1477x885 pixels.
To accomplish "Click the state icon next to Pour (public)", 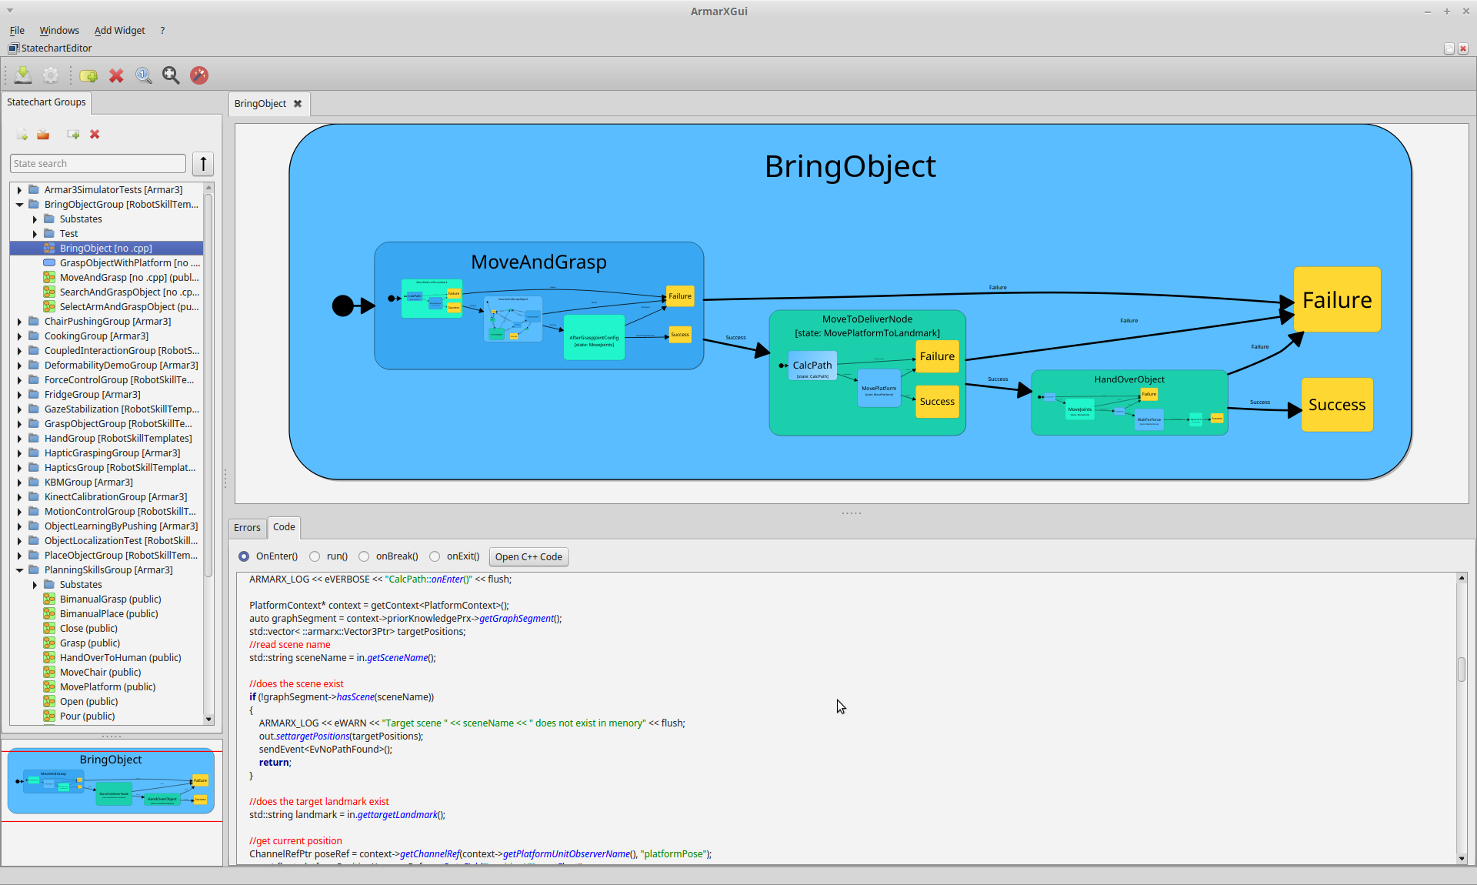I will 49,716.
